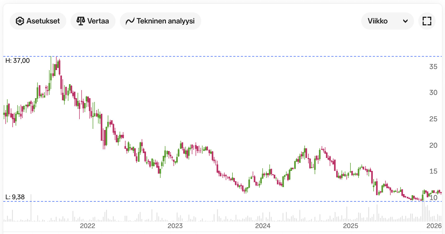Select the 15 value on the price axis
The width and height of the screenshot is (445, 234).
pyautogui.click(x=433, y=171)
